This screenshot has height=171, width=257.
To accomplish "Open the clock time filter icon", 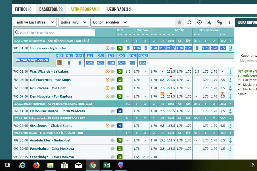I will coord(199,22).
